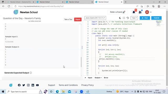Open browser profile icon
Screen dimensions: 168x94
(159, 6)
